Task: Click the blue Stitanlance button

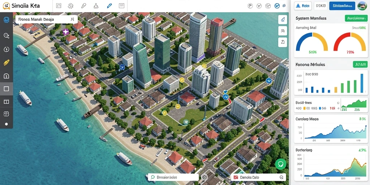Action: click(x=342, y=6)
